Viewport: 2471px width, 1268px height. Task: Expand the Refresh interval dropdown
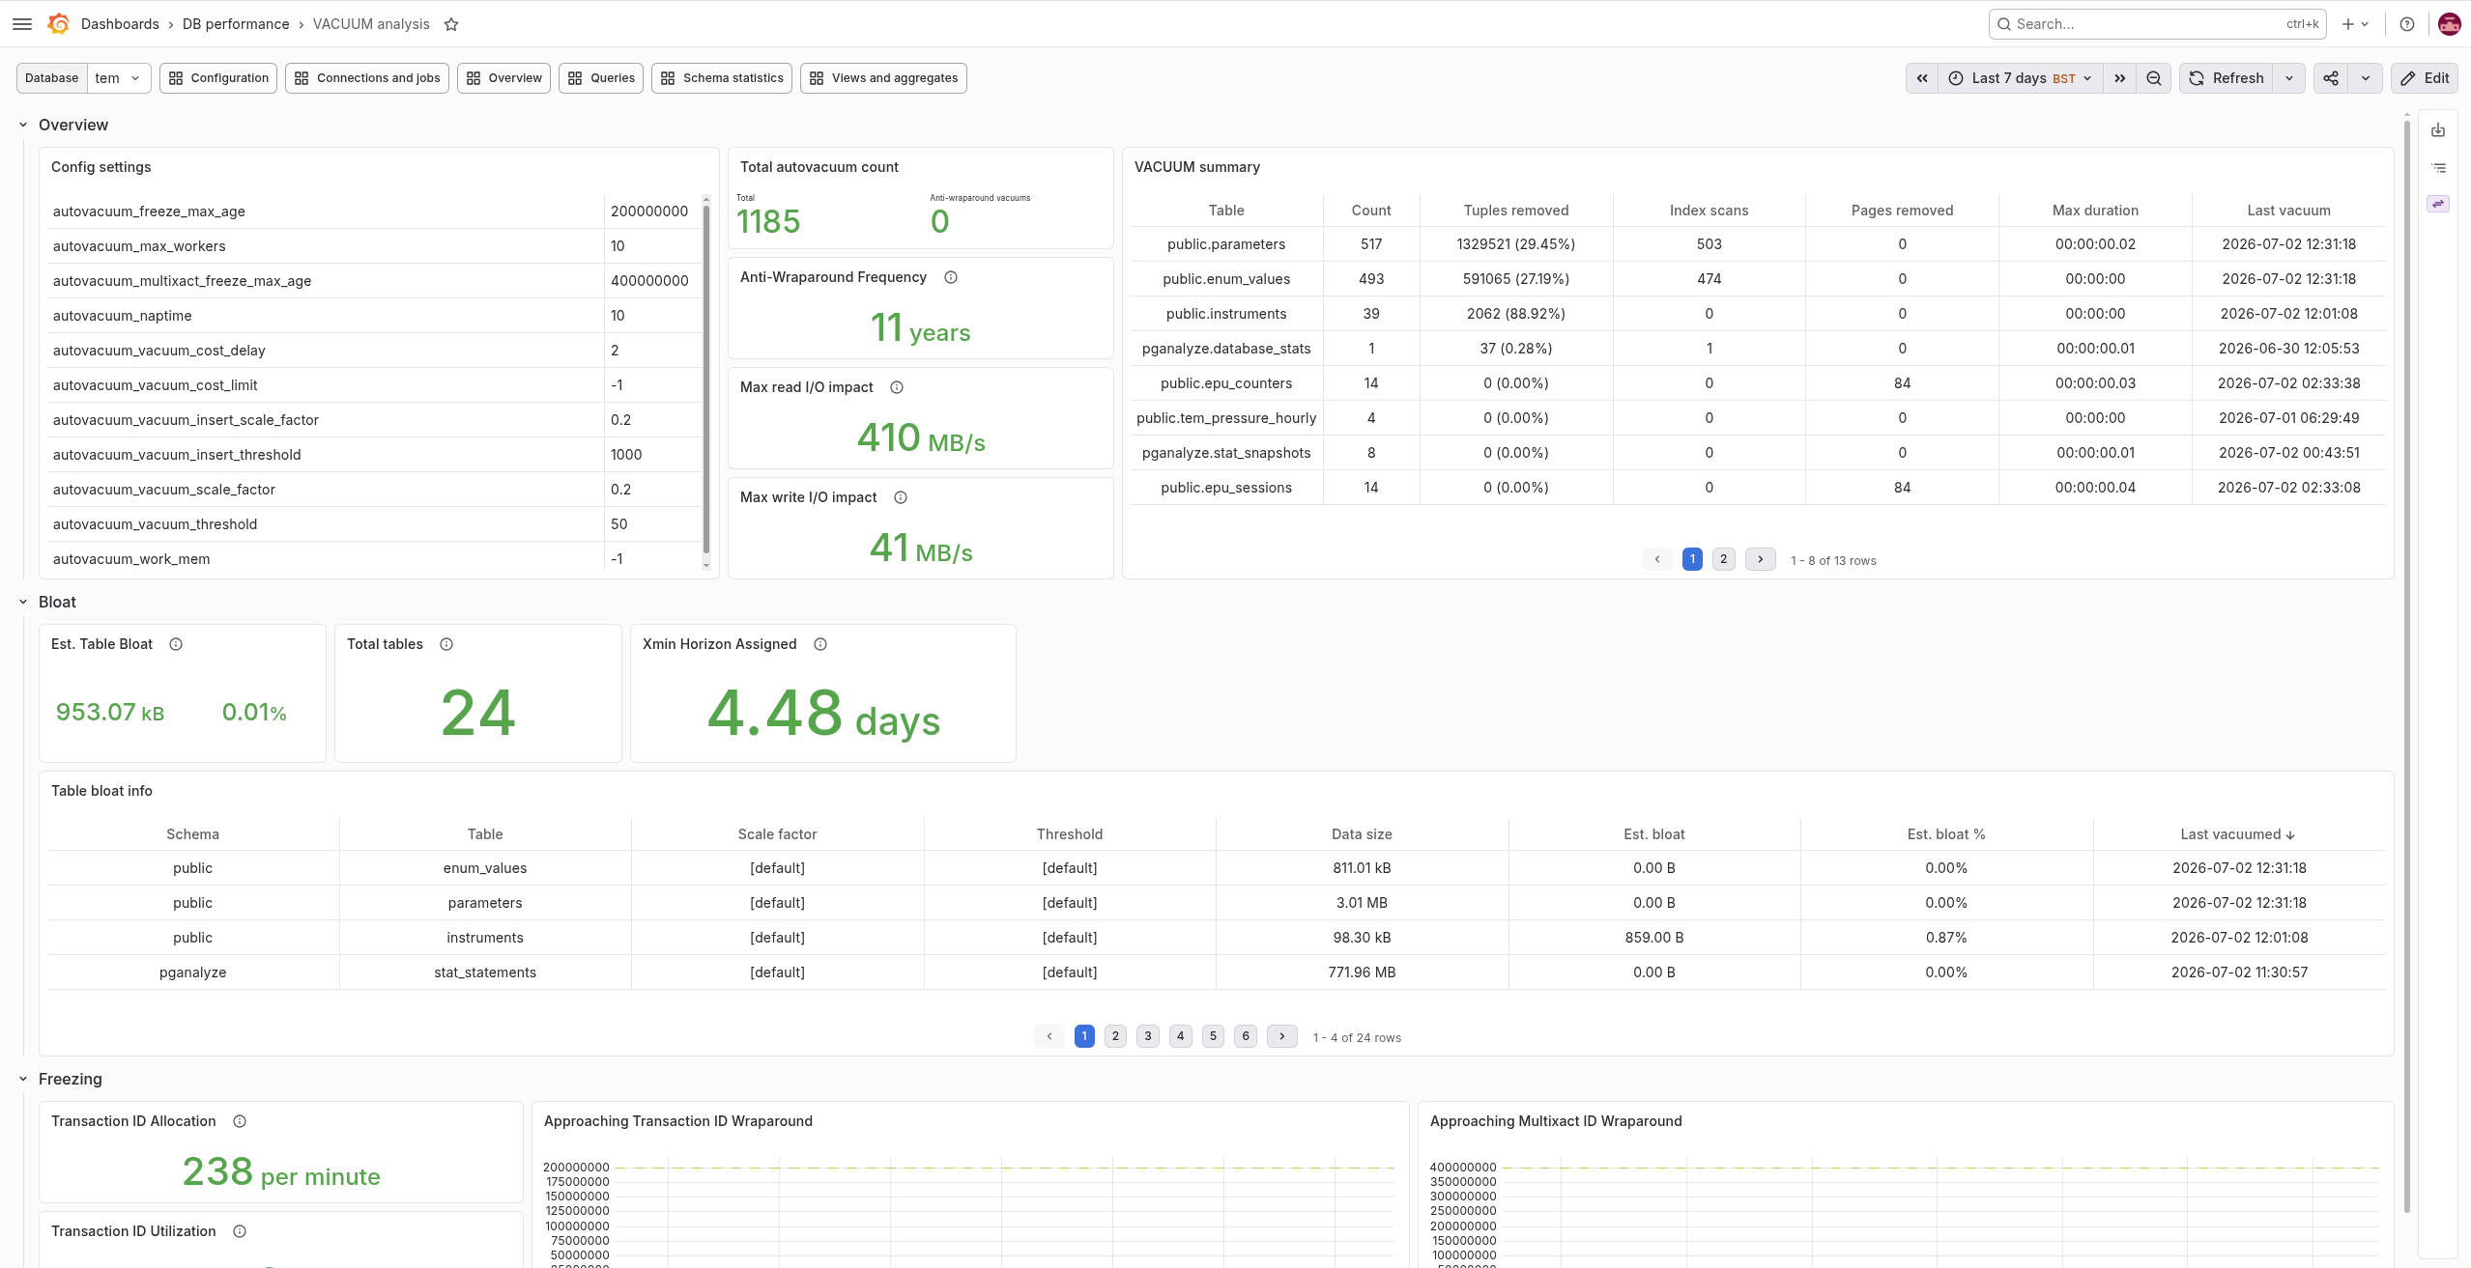[2289, 78]
